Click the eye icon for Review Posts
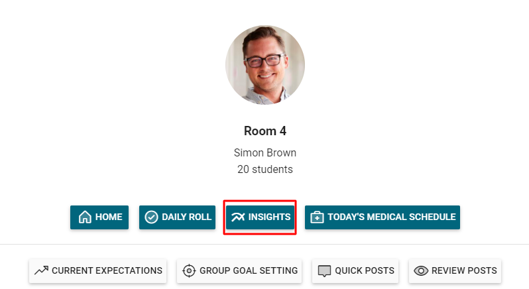 420,270
